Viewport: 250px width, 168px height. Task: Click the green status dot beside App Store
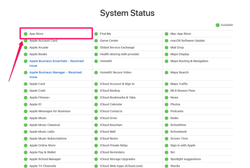coord(26,34)
